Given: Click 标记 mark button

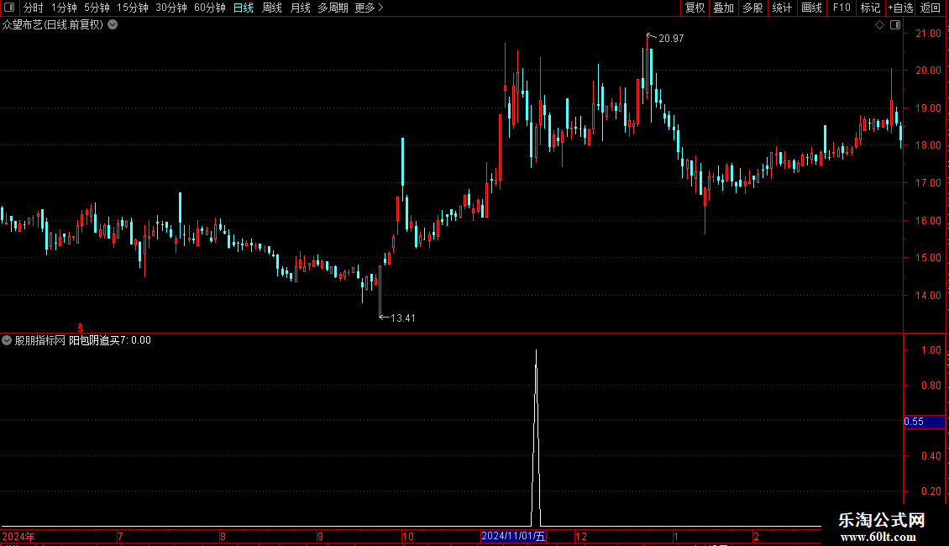Looking at the screenshot, I should tap(870, 8).
